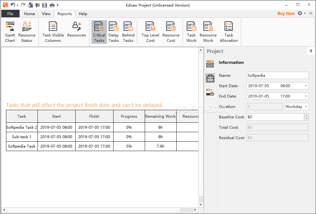Click the vertical scrollbar up arrow
Viewport: 316px width, 214px height.
(201, 50)
